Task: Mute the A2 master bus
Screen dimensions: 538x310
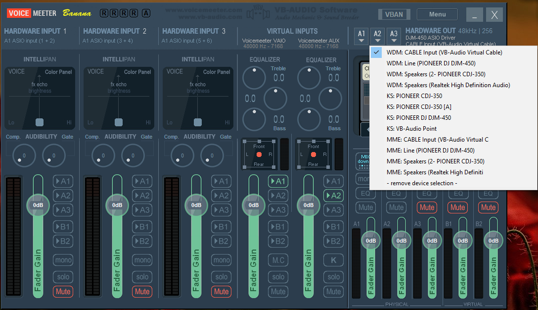Action: click(x=396, y=207)
